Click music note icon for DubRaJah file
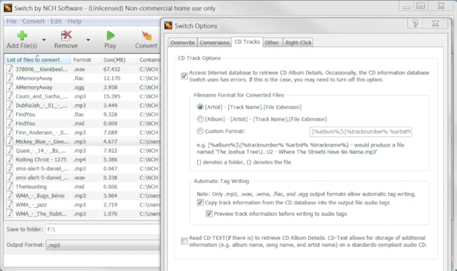 [10, 105]
